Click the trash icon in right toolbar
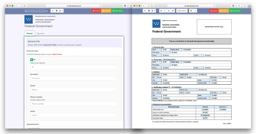This screenshot has width=256, height=134. (149, 11)
